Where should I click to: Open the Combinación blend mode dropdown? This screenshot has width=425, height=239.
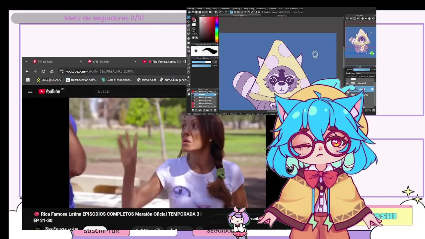pyautogui.click(x=366, y=73)
